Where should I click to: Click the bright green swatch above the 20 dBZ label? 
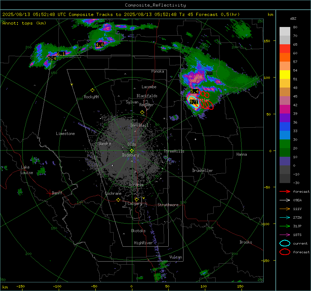[x=285, y=144]
